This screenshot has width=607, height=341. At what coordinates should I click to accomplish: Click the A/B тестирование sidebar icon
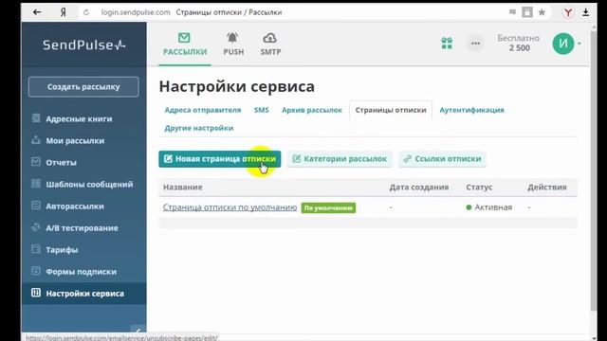click(x=36, y=227)
